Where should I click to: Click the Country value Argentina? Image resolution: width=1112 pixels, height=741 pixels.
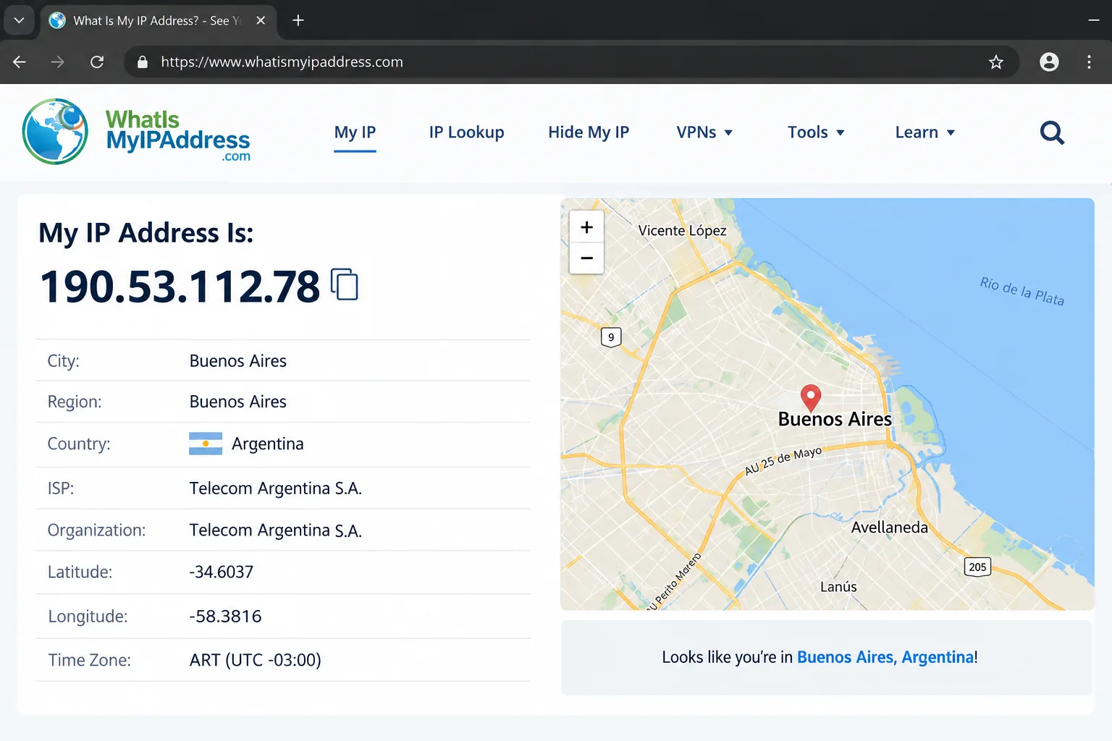pyautogui.click(x=267, y=444)
